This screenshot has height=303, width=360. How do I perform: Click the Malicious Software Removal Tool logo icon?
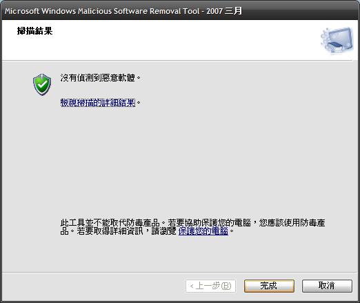(x=337, y=41)
